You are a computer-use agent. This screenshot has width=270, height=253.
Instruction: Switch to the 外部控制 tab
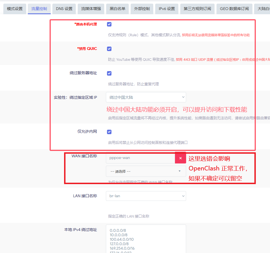tap(142, 9)
